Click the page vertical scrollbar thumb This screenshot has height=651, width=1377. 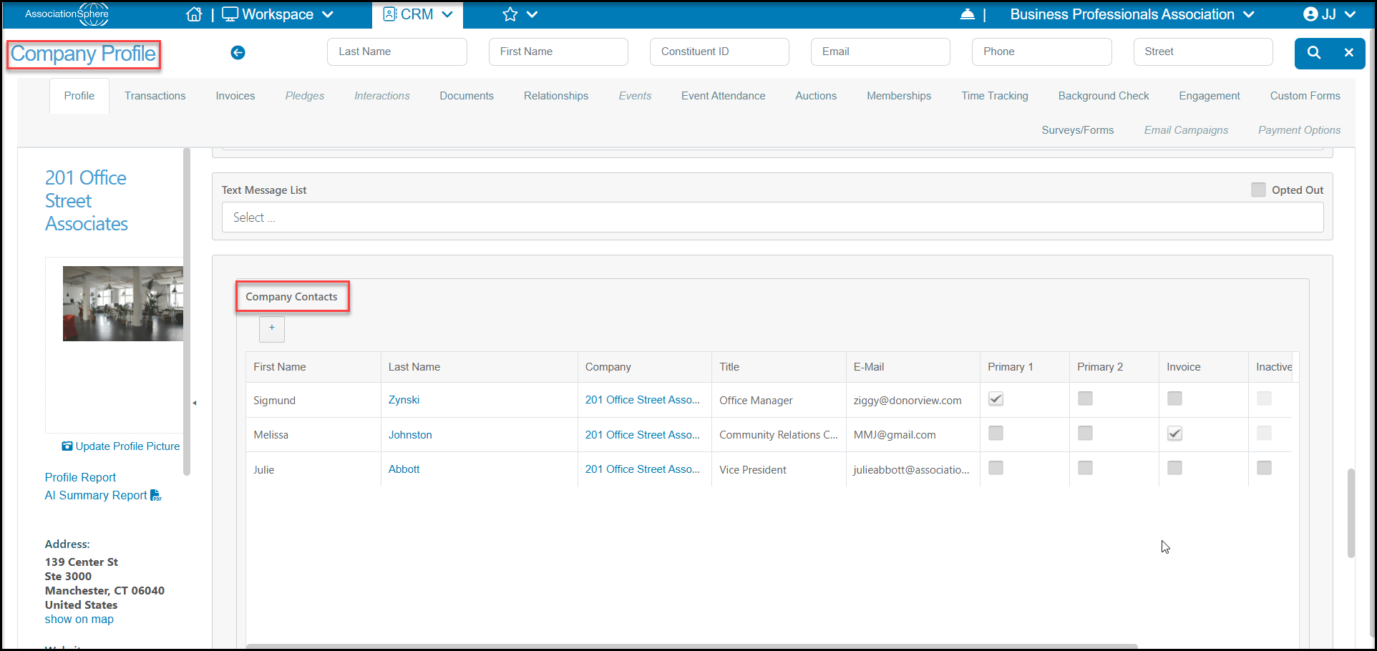click(x=1351, y=512)
